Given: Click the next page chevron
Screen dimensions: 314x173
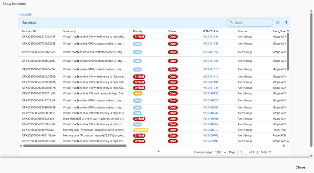Looking at the screenshot, I should point(284,152).
